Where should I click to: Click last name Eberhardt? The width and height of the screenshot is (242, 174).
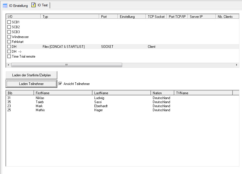(101, 106)
